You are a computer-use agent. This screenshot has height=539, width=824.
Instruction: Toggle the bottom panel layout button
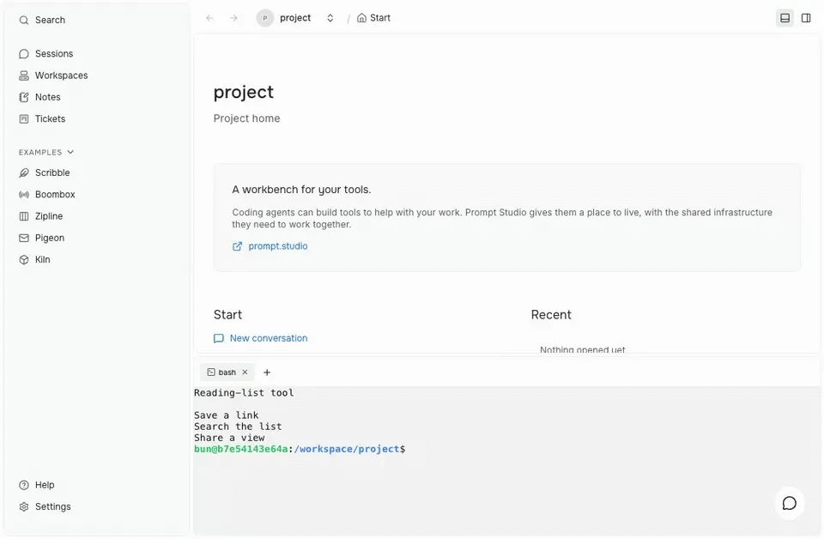tap(785, 18)
